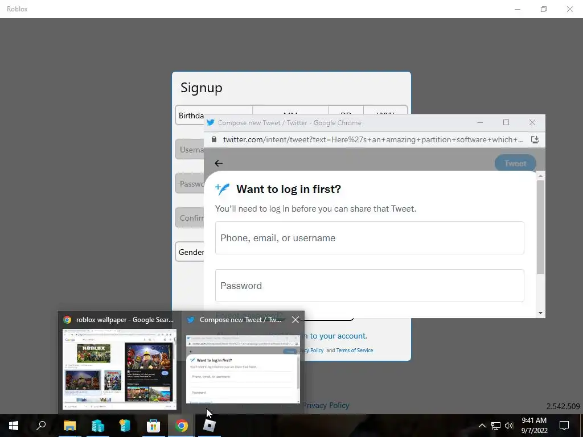Focus the Phone, email, or username field
Screen dimensions: 583x437
[x=369, y=238]
